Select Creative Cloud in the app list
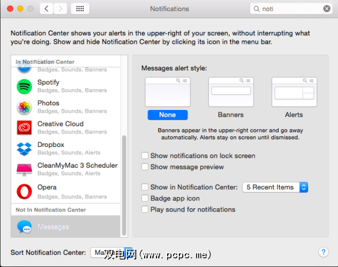Image resolution: width=338 pixels, height=267 pixels. (x=66, y=128)
